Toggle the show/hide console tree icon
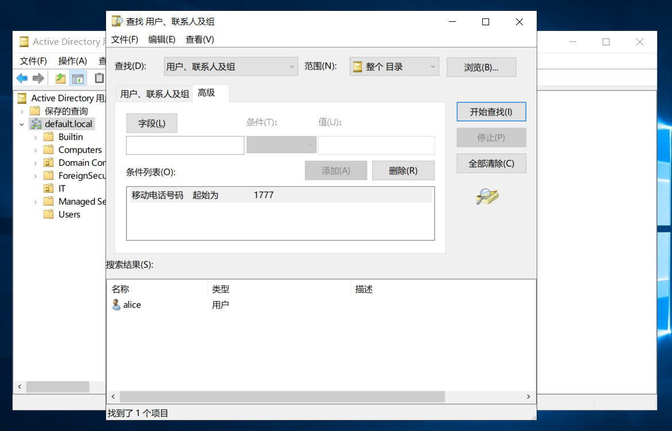 pyautogui.click(x=77, y=79)
